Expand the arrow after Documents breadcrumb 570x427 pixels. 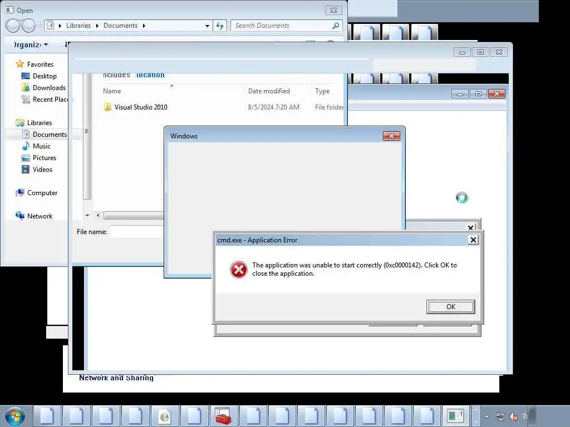[x=144, y=26]
